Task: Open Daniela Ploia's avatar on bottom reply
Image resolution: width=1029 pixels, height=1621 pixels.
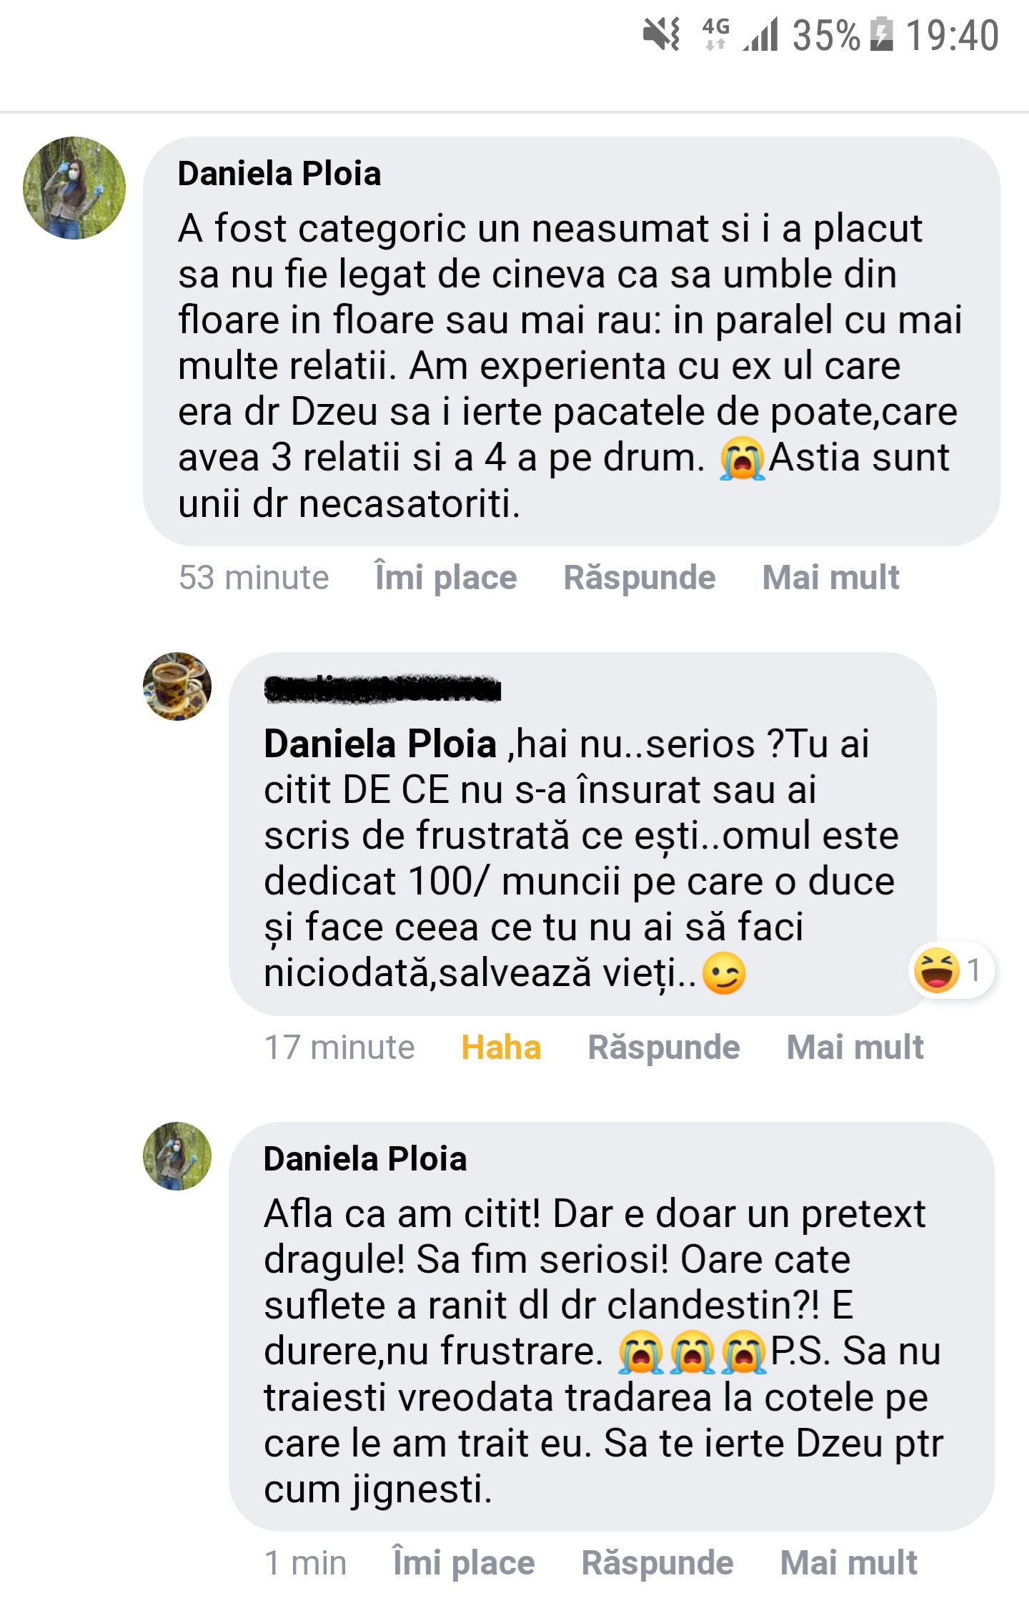Action: pos(177,1156)
